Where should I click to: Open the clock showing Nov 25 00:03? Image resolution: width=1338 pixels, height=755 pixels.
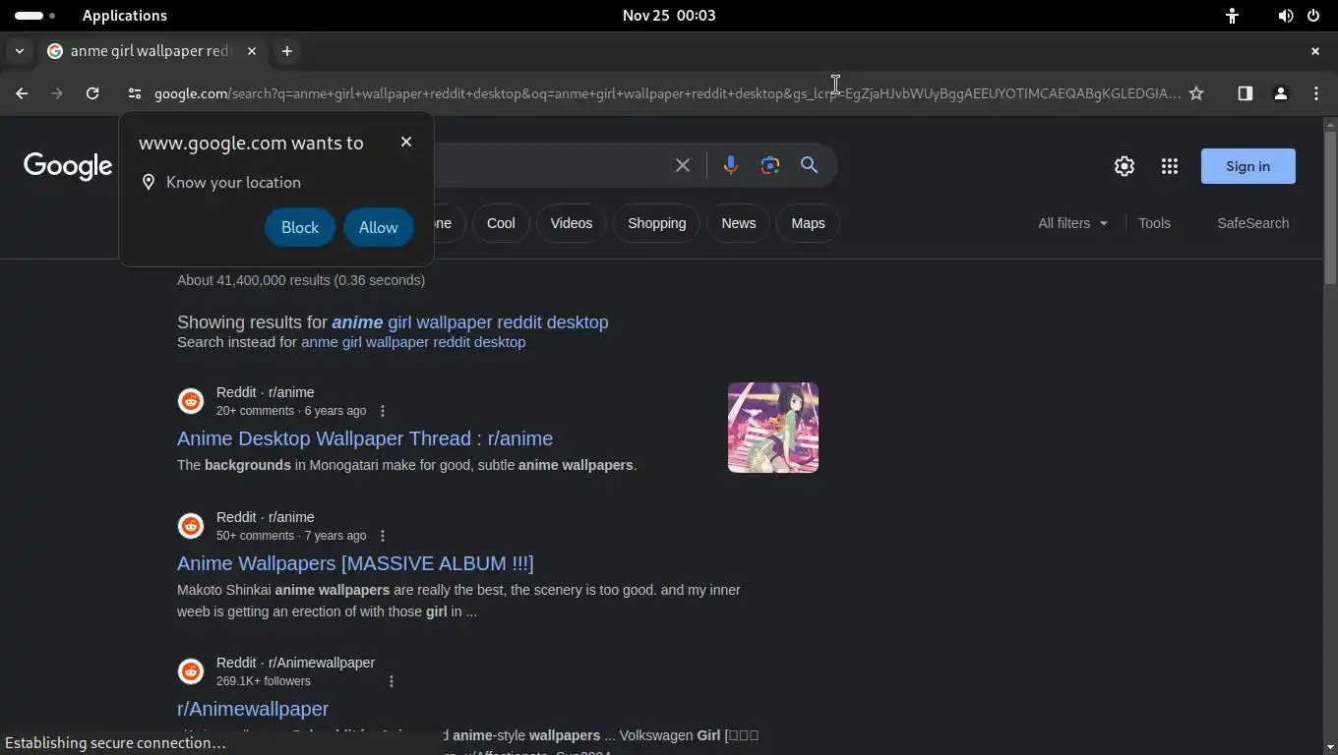point(669,16)
